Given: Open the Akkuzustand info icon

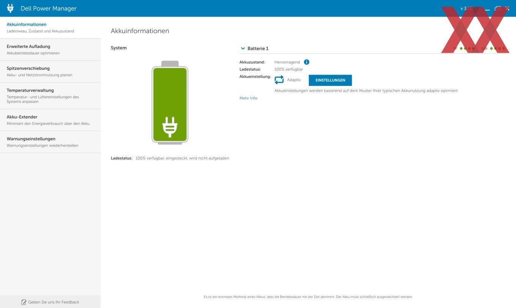Looking at the screenshot, I should click(307, 62).
